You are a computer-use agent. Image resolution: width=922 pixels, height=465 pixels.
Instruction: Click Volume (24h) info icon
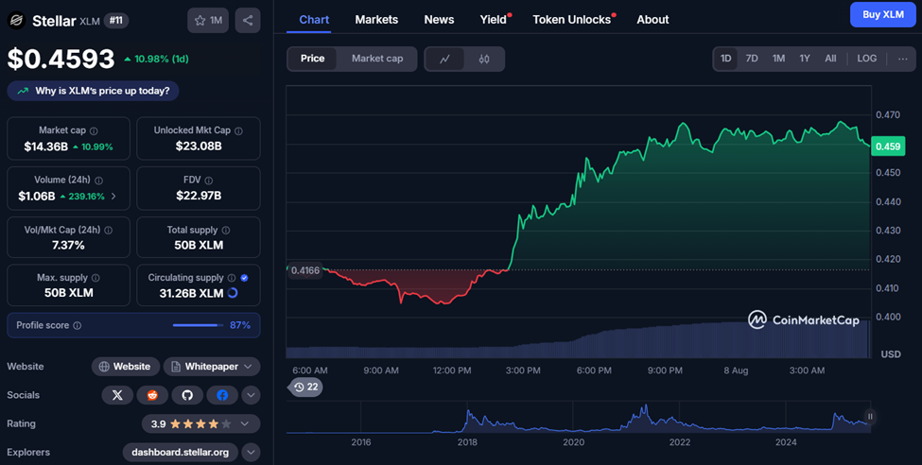click(98, 181)
